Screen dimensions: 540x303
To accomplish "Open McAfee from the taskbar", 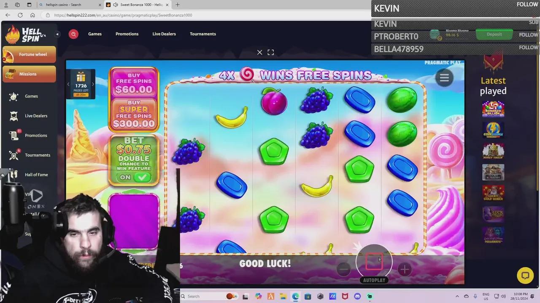I will pyautogui.click(x=345, y=296).
